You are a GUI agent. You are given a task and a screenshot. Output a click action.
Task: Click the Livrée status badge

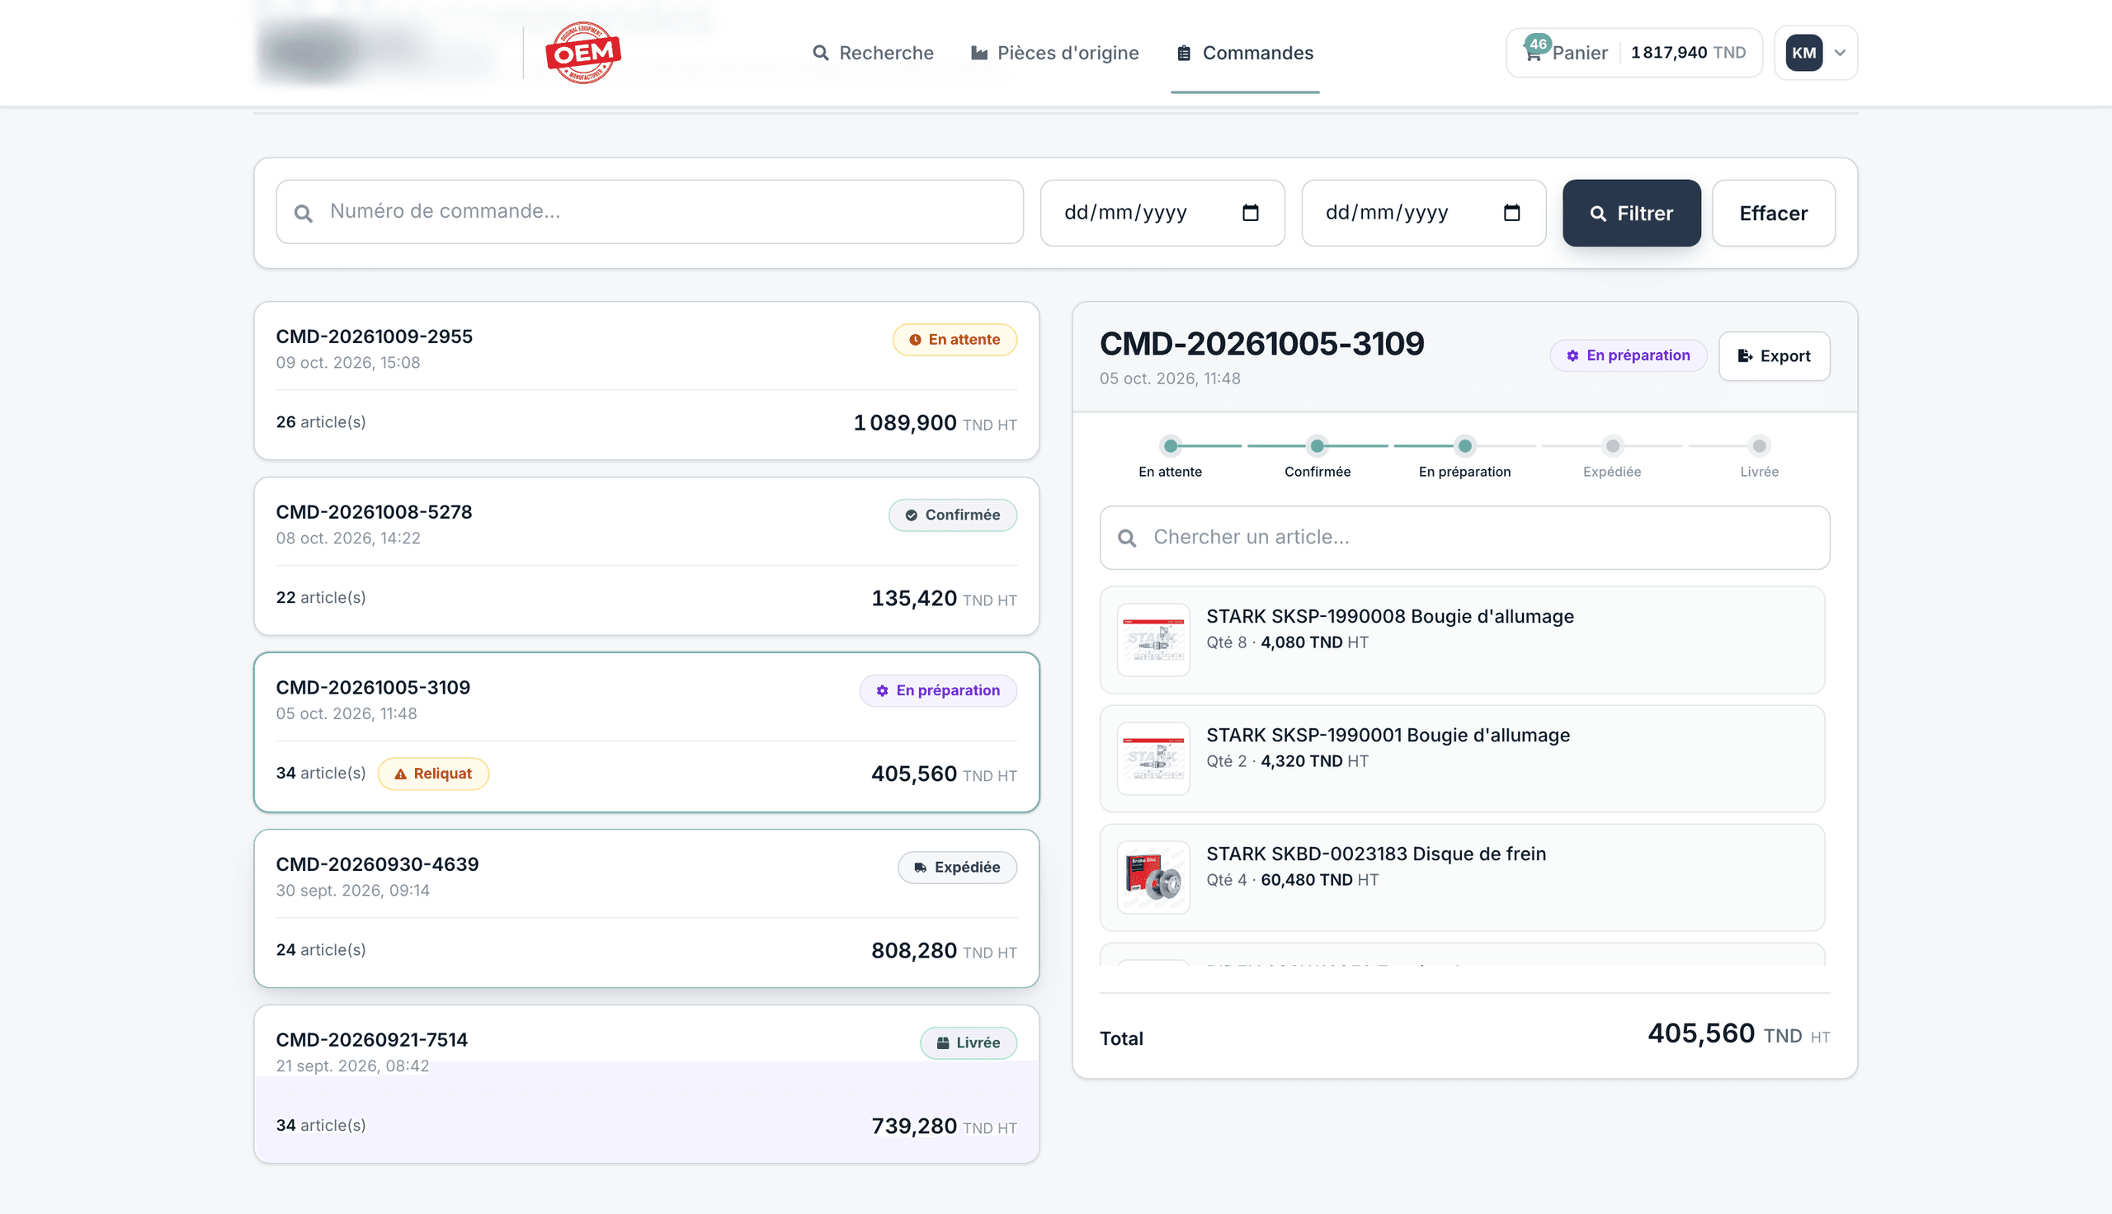coord(967,1043)
